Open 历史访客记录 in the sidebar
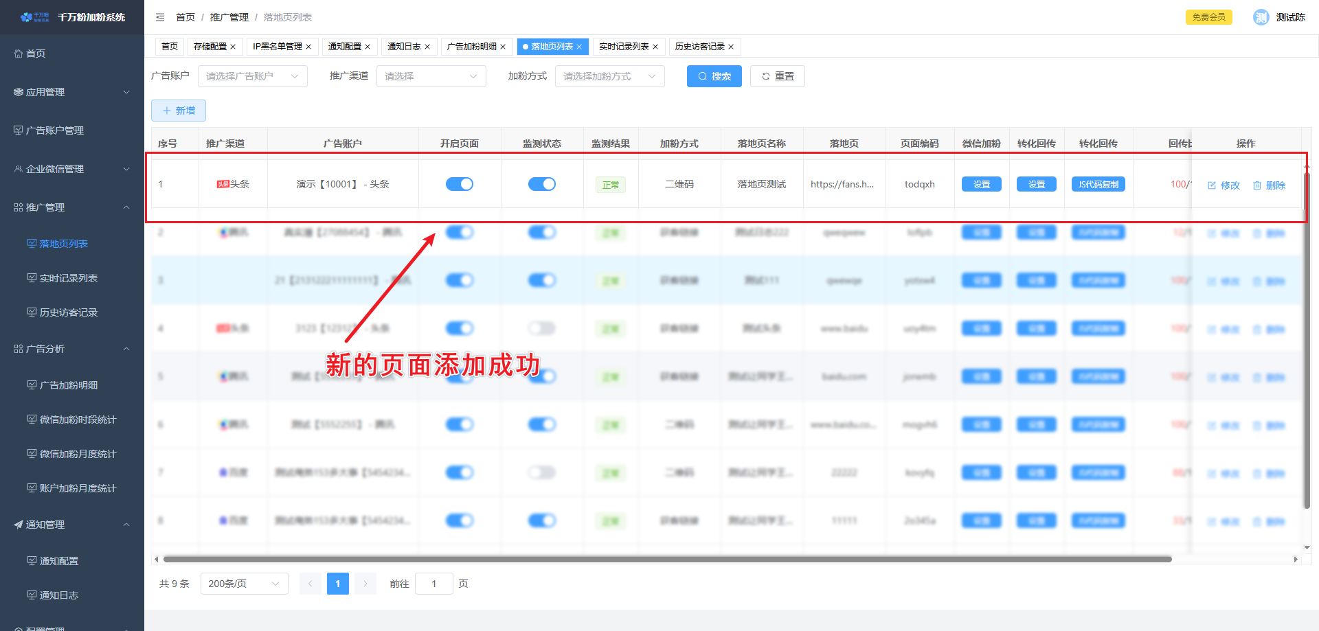Screen dimensions: 1319x631 (x=68, y=312)
